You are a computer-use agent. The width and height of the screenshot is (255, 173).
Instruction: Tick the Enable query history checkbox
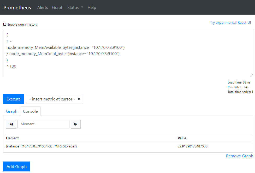tap(5, 24)
